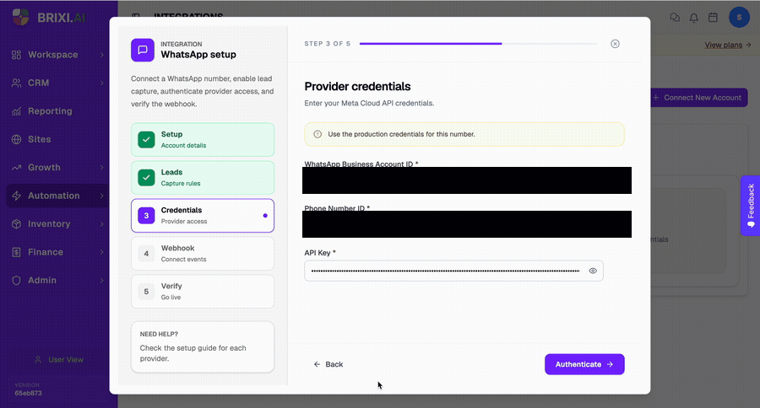Viewport: 760px width, 408px height.
Task: Click the Authenticate button
Action: [584, 364]
